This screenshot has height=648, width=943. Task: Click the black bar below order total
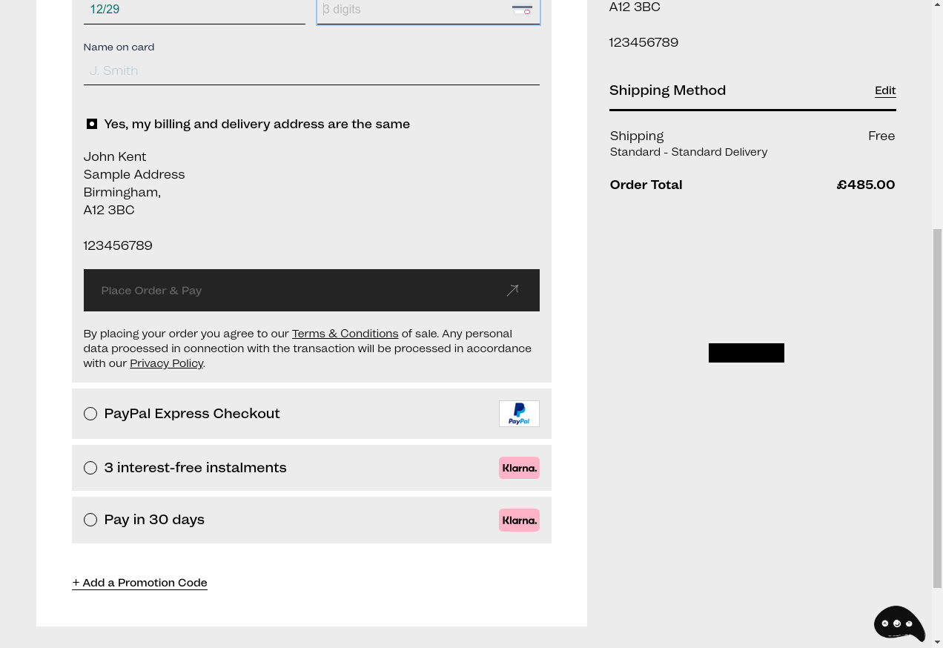point(747,353)
